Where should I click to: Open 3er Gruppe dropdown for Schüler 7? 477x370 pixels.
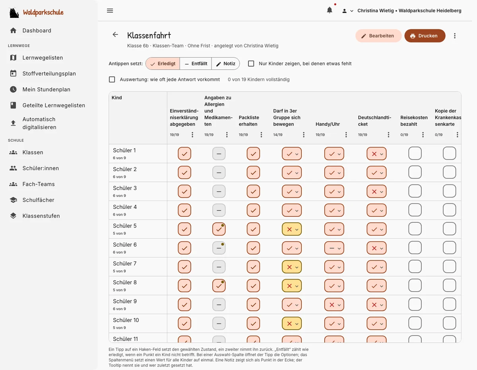tap(292, 267)
